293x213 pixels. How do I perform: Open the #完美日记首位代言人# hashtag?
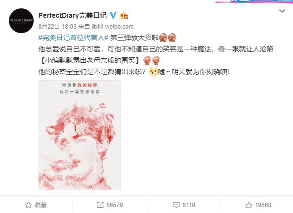tap(73, 38)
